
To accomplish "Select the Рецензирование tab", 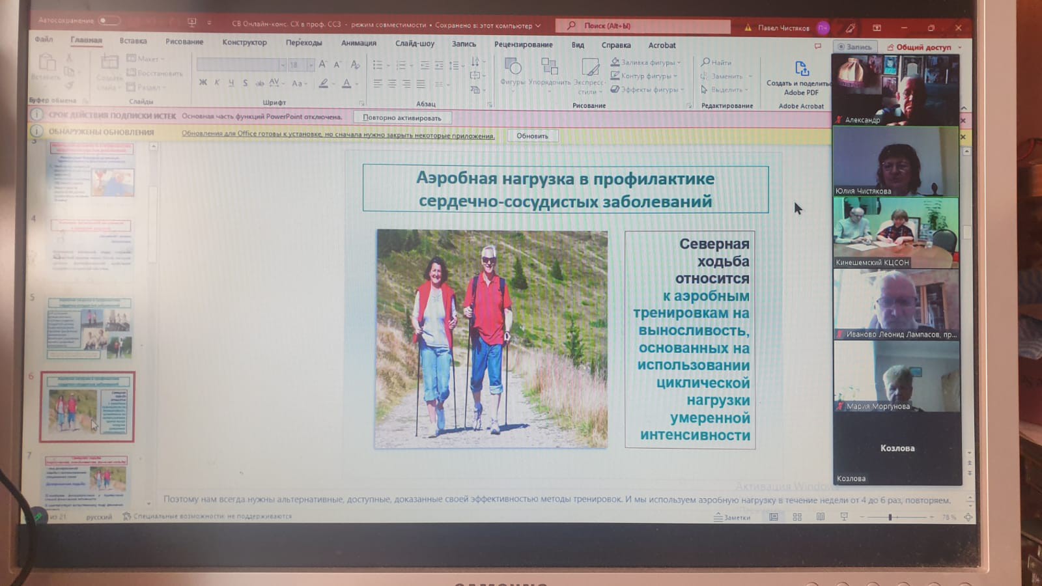I will [524, 45].
